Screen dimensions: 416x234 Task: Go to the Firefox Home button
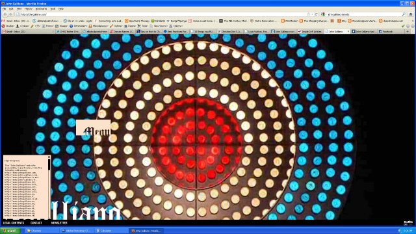pos(411,14)
